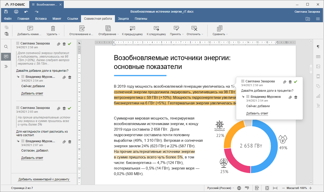Switch to the Защита tab
Image resolution: width=324 pixels, height=192 pixels.
coord(123,19)
